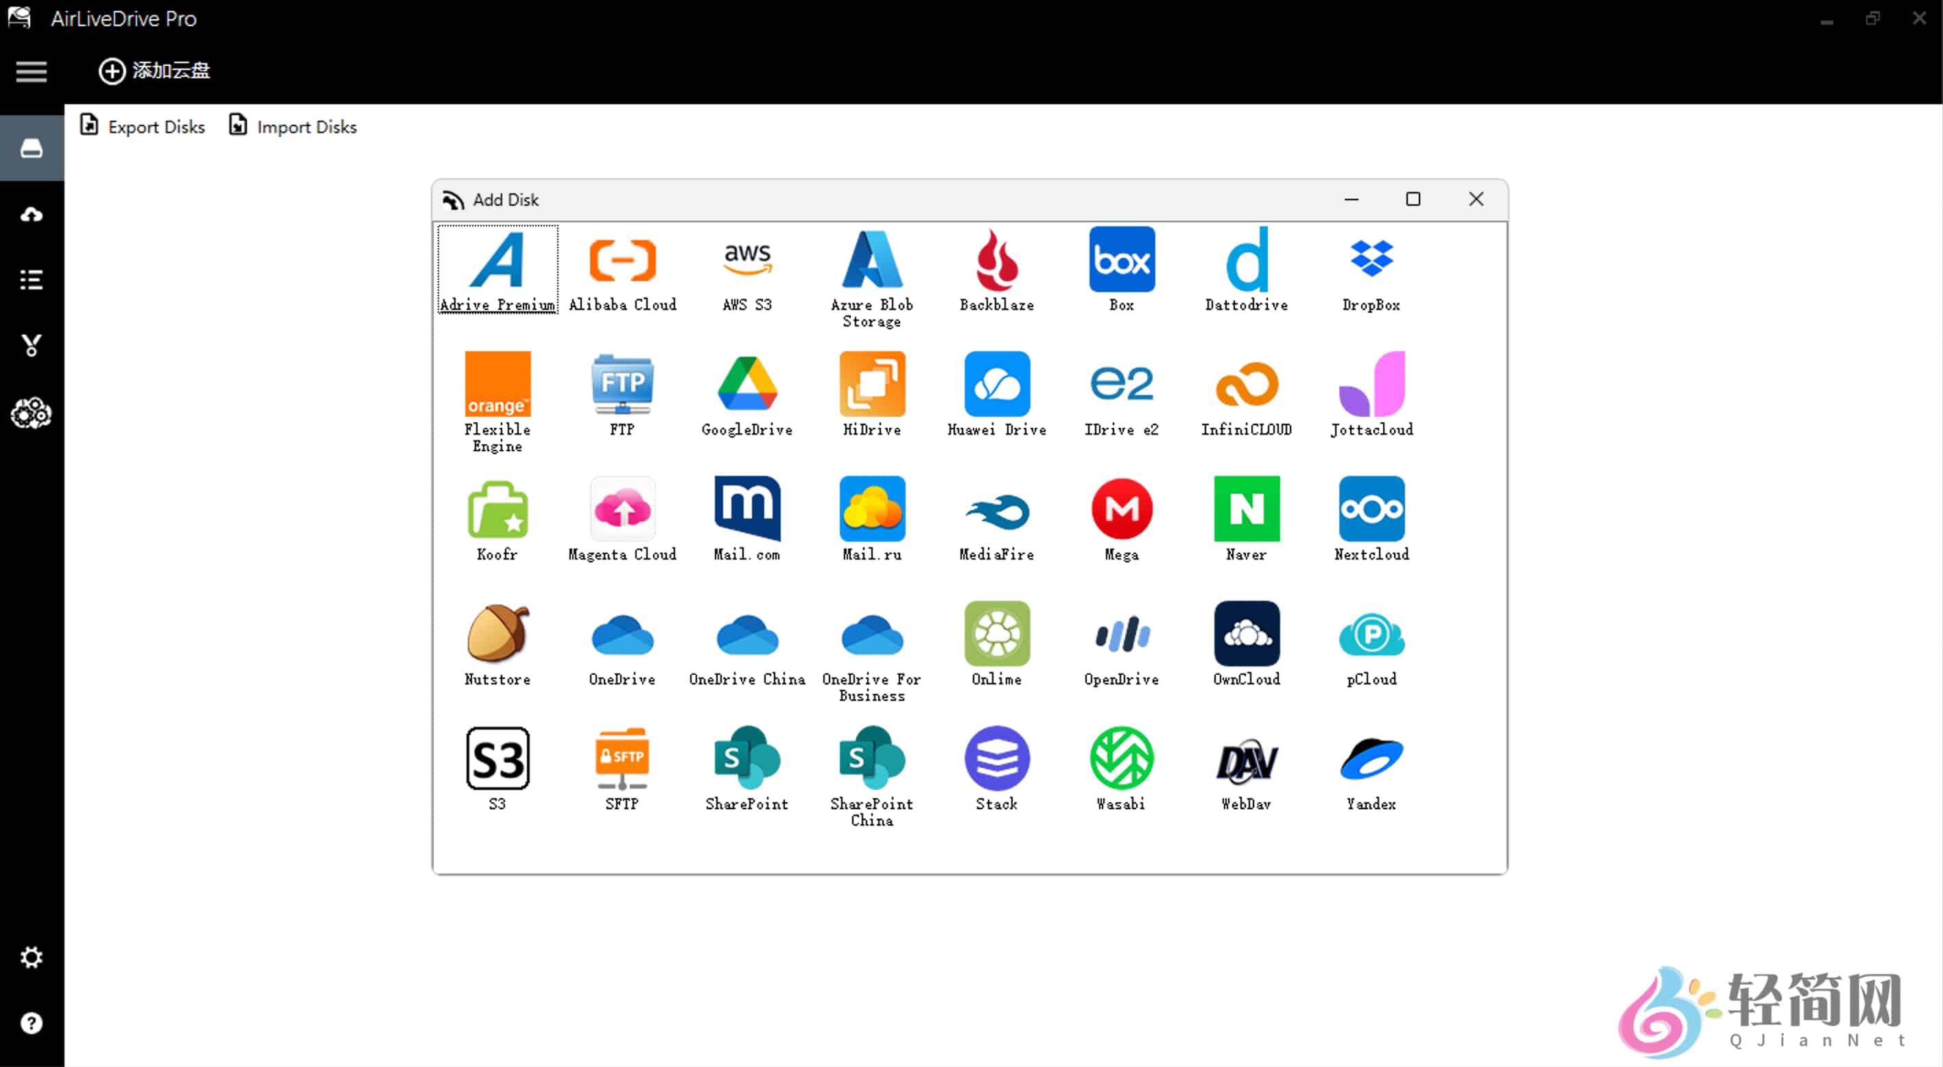Open settings via the gear icon
This screenshot has width=1943, height=1067.
(32, 956)
